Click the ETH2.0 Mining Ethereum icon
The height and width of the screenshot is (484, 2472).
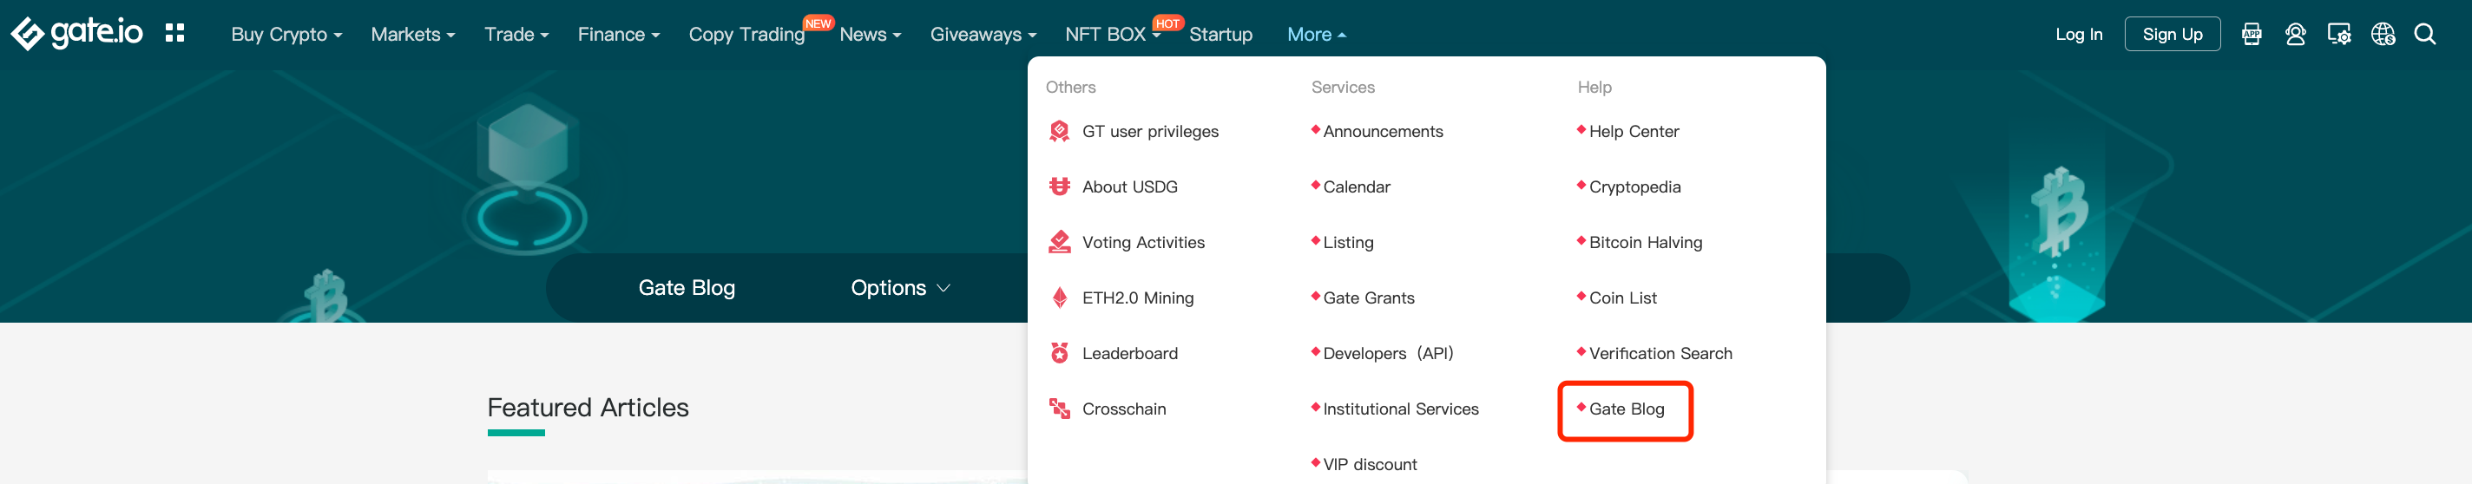pos(1060,298)
